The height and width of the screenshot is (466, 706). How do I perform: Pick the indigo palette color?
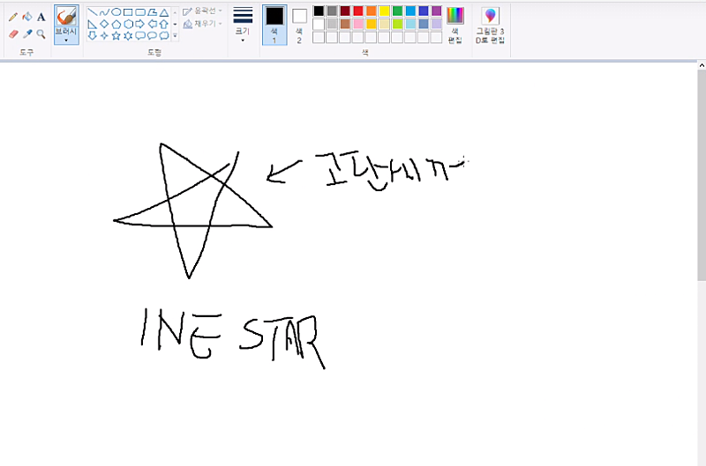tap(424, 11)
